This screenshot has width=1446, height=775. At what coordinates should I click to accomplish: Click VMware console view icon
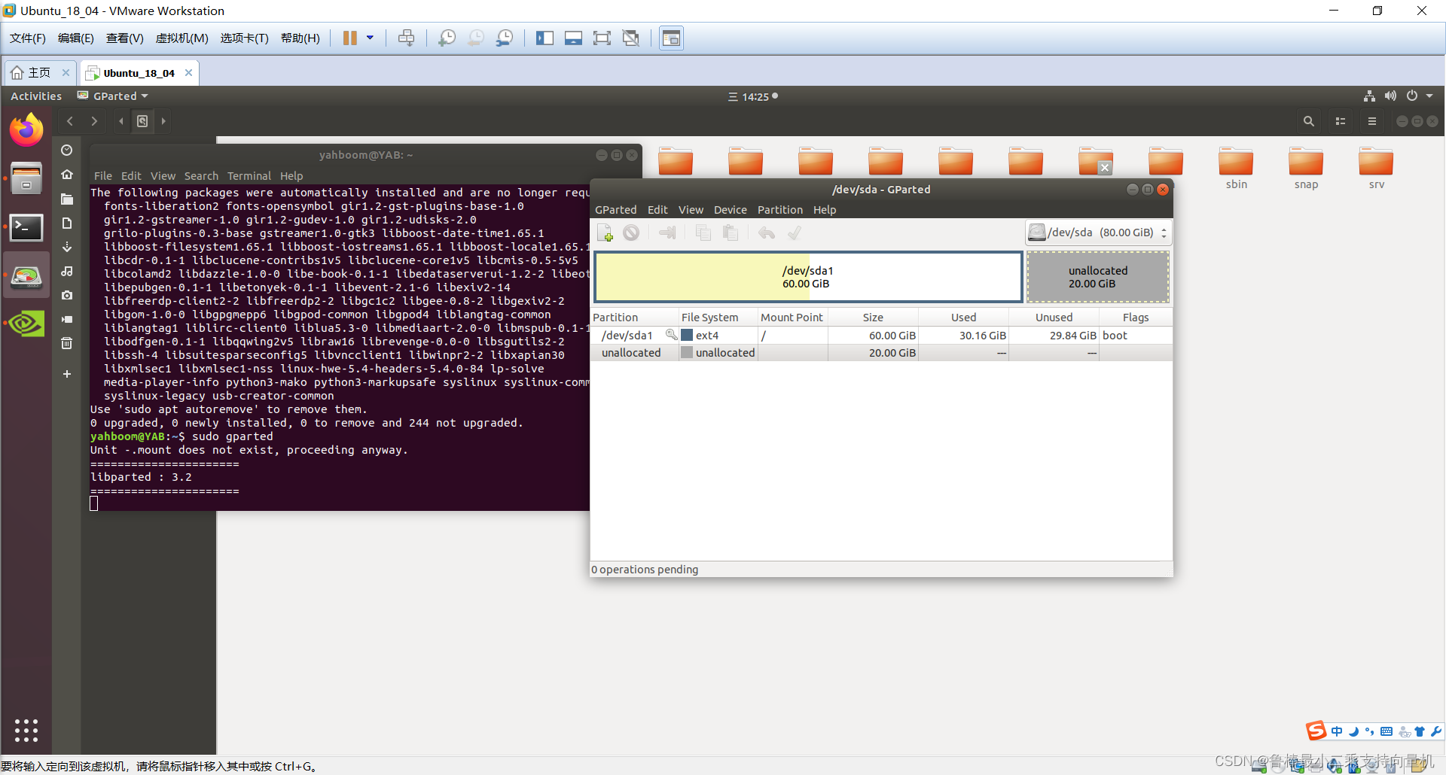pyautogui.click(x=671, y=38)
